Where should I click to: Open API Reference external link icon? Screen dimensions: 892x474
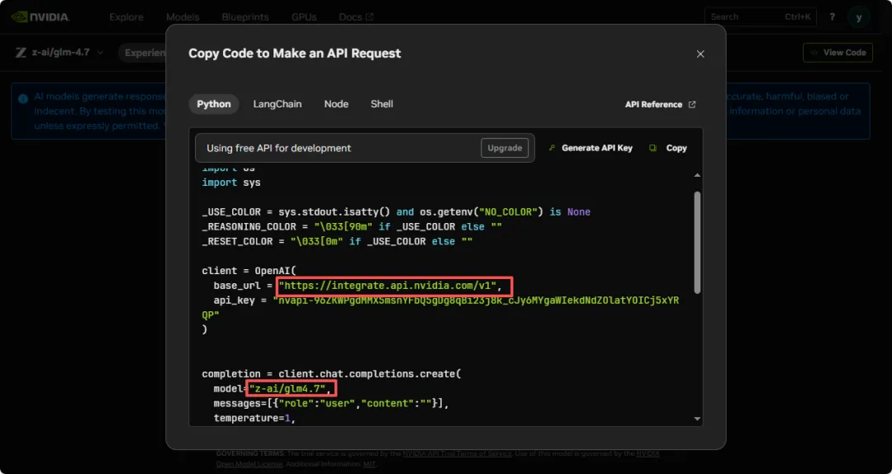click(692, 105)
